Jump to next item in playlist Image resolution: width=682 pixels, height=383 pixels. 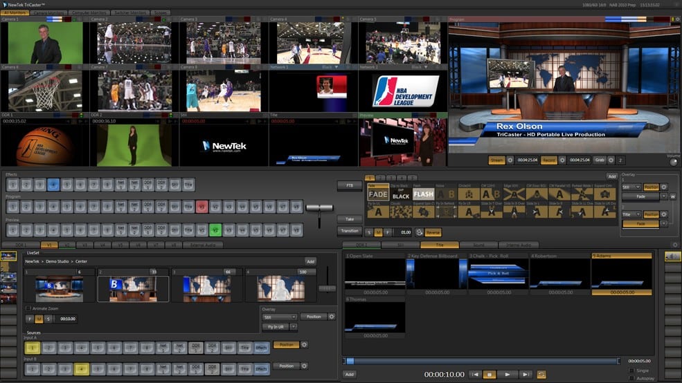[x=526, y=374]
